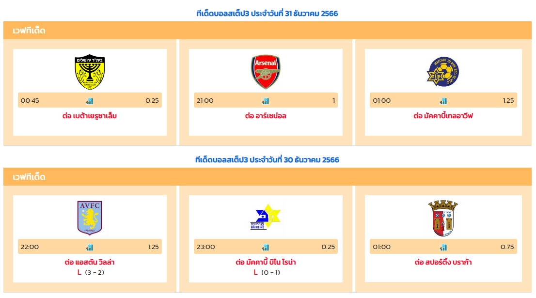Click the Beitar Jerusalem yellow crest

pyautogui.click(x=90, y=72)
